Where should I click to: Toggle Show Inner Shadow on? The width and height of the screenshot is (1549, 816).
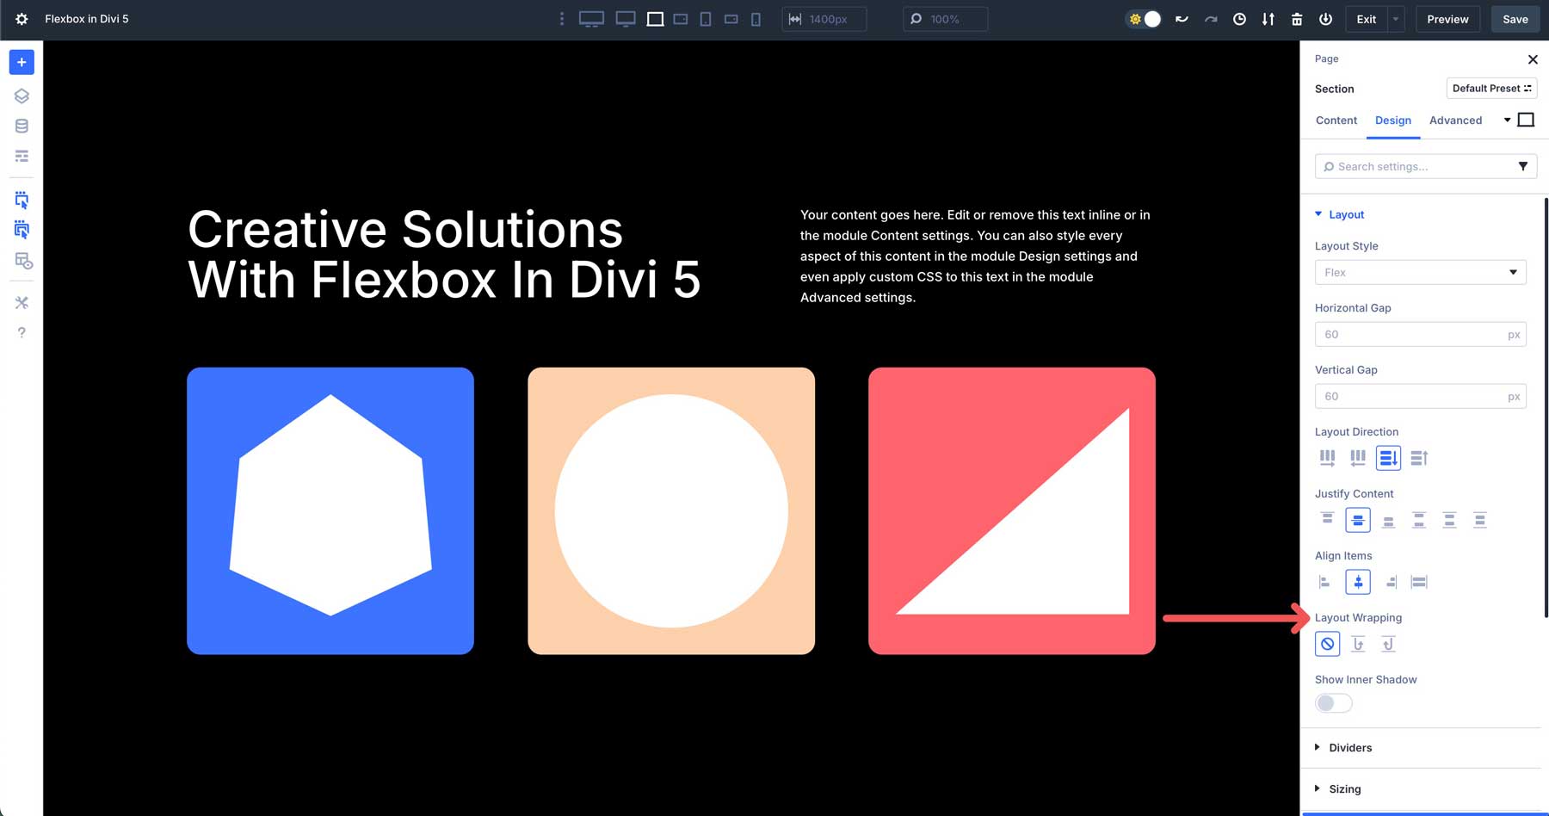click(x=1332, y=702)
